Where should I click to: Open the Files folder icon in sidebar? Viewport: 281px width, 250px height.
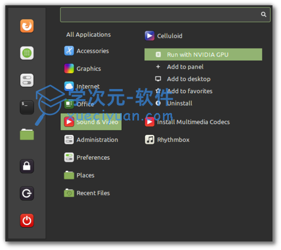coord(27,134)
